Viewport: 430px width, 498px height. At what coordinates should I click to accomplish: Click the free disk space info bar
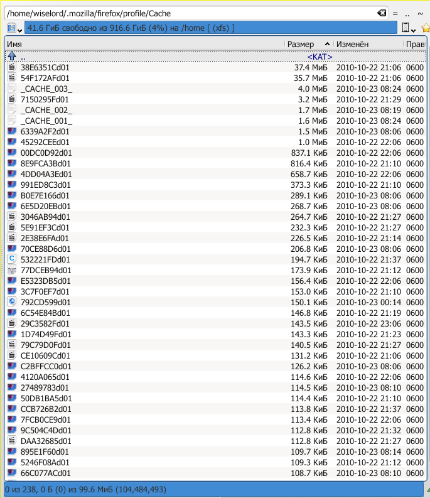click(x=210, y=28)
